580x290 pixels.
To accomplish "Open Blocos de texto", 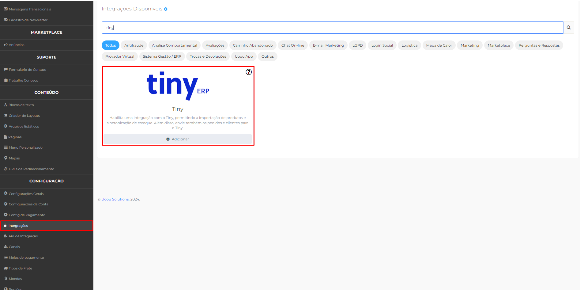I will (x=47, y=105).
